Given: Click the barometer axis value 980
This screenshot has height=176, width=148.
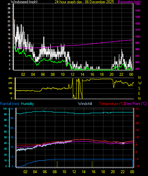Looking at the screenshot, I should pyautogui.click(x=137, y=49).
